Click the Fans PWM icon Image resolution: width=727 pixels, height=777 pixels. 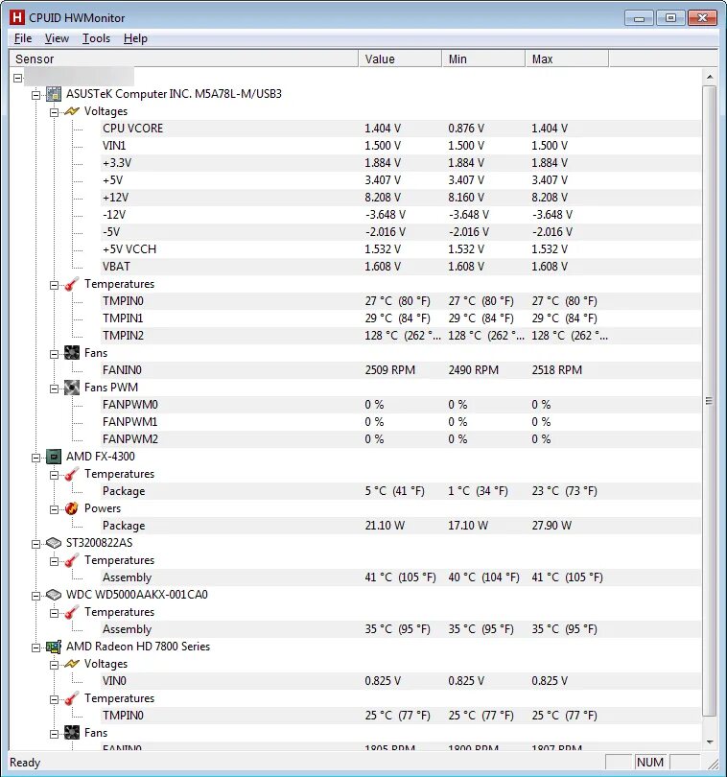point(72,388)
